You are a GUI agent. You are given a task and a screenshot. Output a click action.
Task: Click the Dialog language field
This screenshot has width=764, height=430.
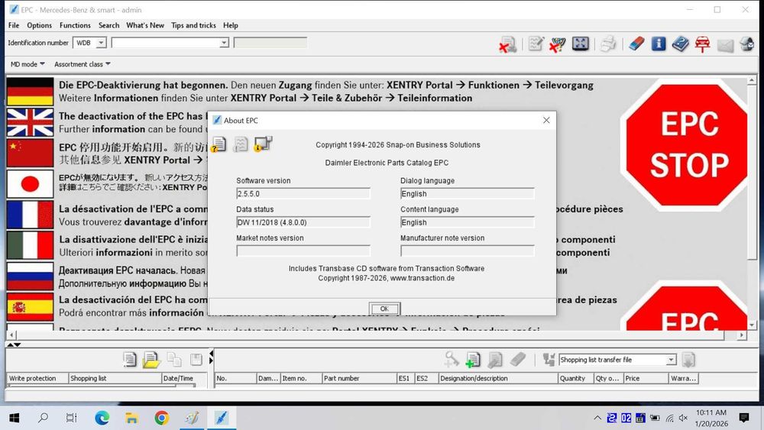point(468,194)
